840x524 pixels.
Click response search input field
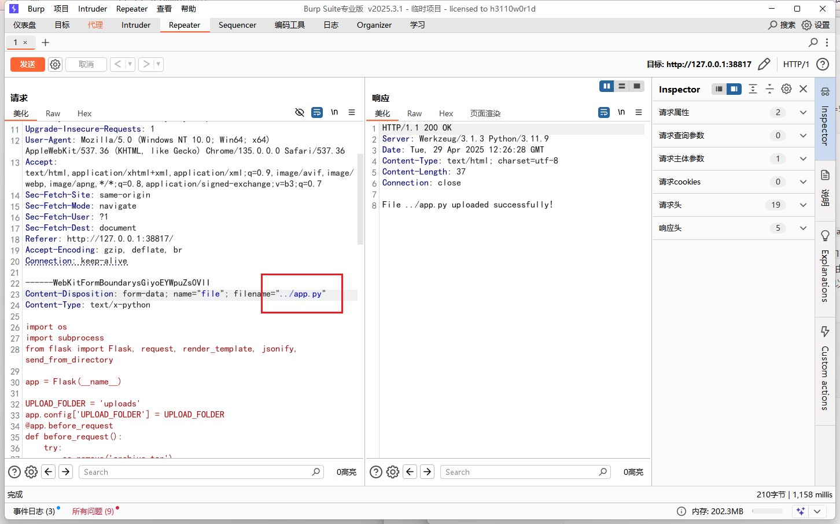click(525, 472)
